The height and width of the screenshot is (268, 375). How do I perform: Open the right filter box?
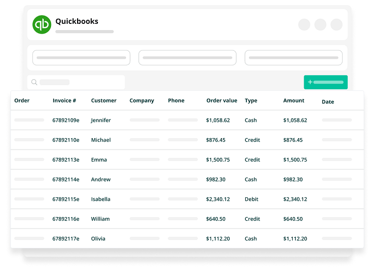click(x=293, y=58)
